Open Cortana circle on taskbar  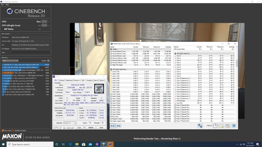point(57,144)
